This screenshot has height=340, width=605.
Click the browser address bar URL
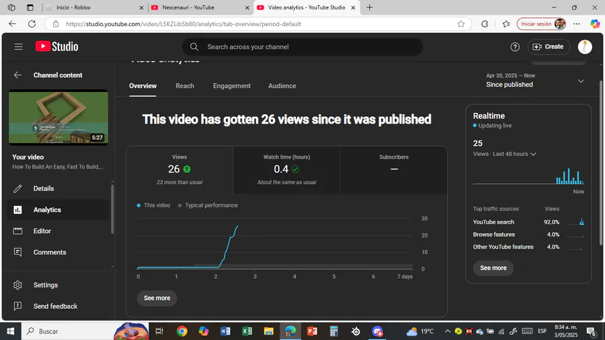coord(184,24)
